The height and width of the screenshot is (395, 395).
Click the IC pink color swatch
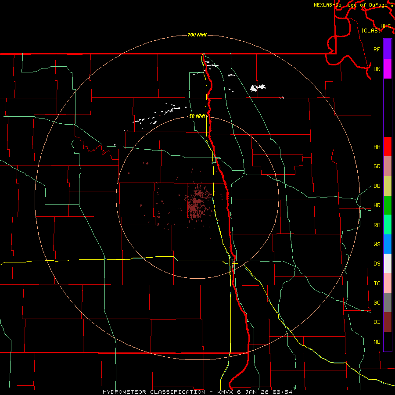point(388,283)
